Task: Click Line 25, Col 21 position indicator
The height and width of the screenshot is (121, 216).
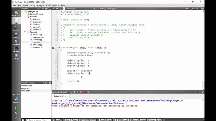Action: (191, 9)
